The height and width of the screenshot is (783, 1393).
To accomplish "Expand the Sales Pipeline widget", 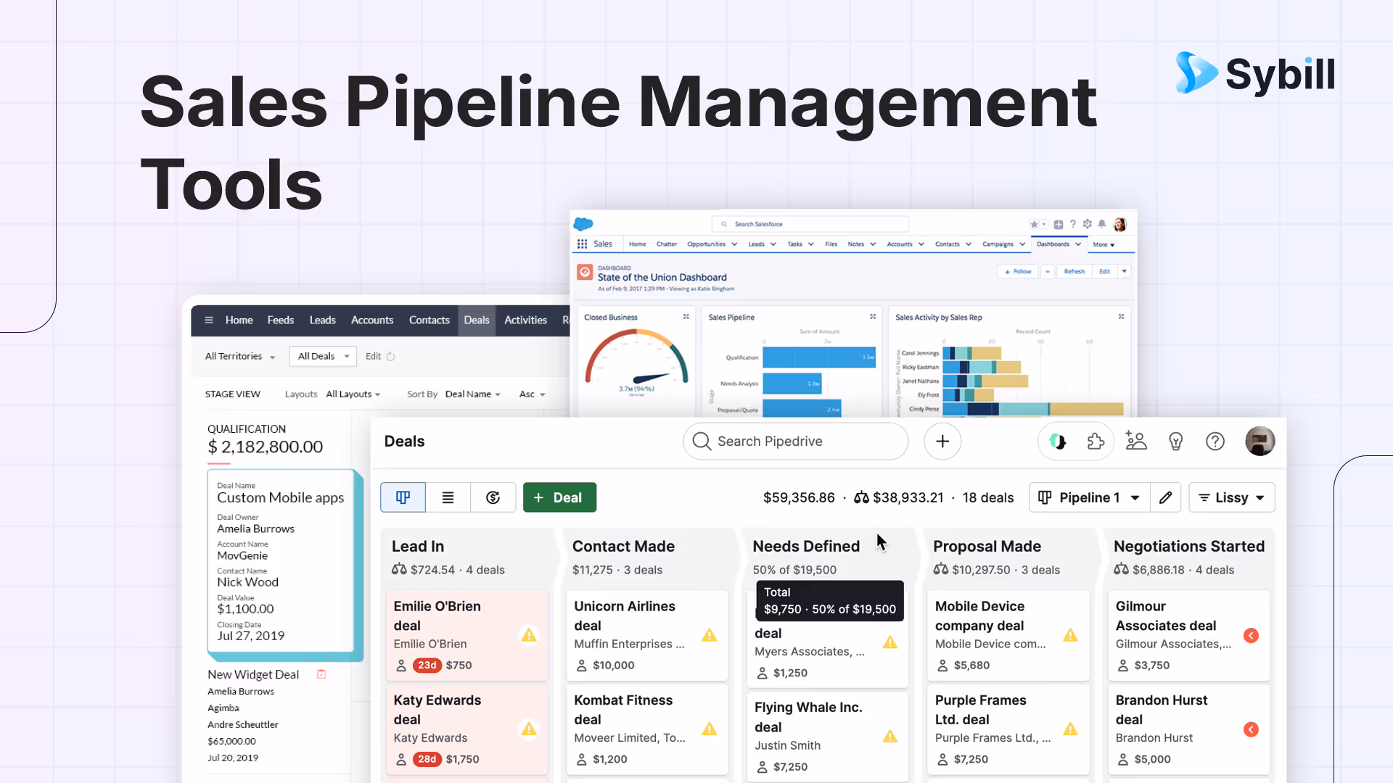I will point(873,317).
